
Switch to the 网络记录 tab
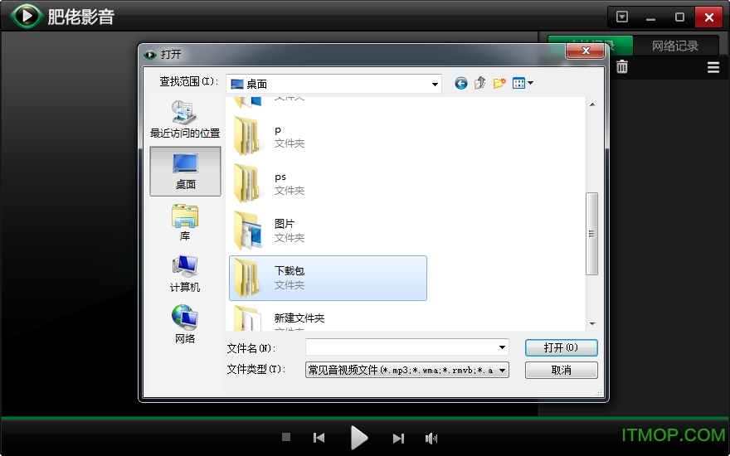(x=674, y=46)
